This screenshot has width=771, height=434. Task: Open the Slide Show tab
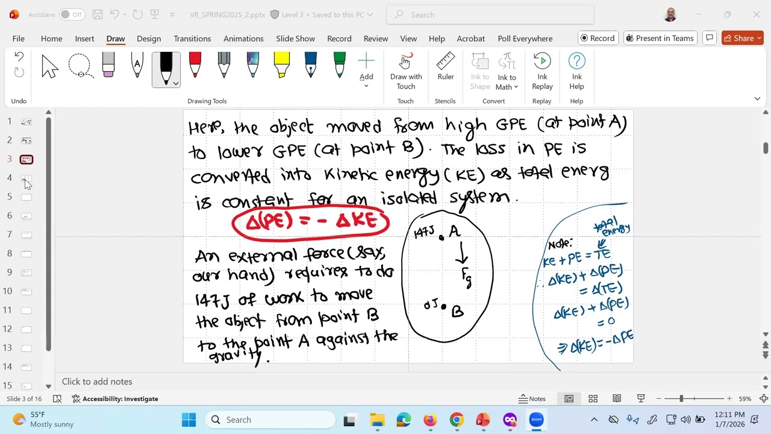tap(295, 39)
